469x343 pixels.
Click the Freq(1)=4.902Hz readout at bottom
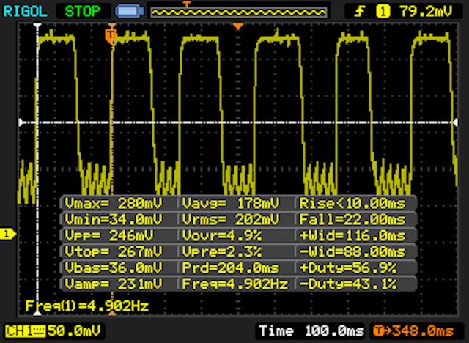pos(86,306)
